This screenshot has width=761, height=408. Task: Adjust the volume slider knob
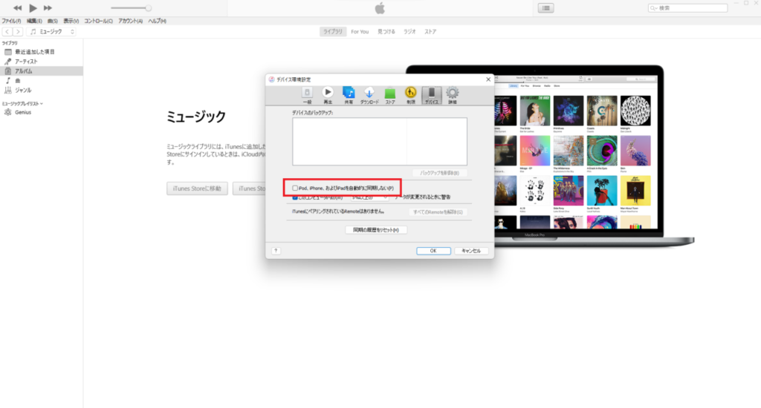click(x=148, y=7)
